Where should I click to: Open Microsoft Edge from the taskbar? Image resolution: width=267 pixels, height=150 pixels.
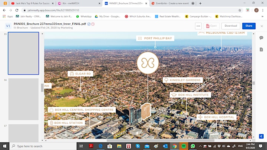point(100,146)
